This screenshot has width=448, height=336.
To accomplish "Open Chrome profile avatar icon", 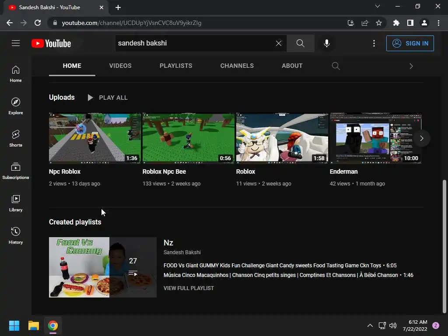I will [424, 23].
